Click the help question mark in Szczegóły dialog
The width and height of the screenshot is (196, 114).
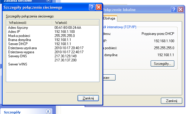[x=92, y=7]
